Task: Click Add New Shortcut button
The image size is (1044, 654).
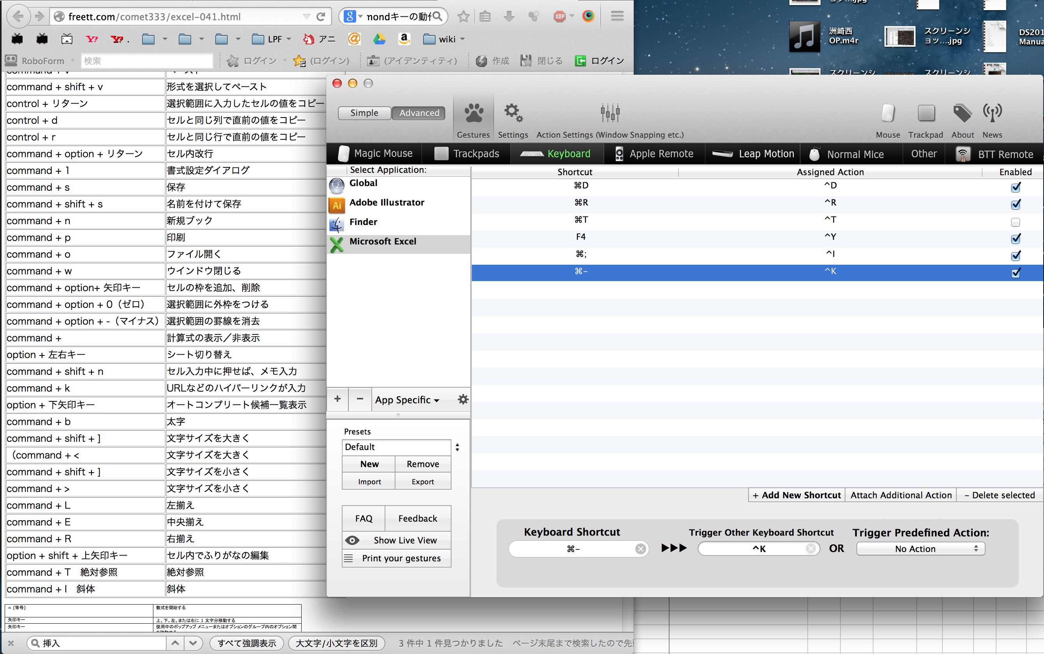Action: pos(796,495)
